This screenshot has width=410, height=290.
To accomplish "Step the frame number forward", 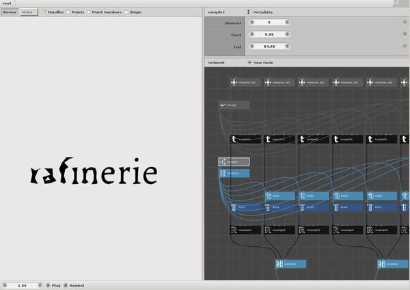I will point(40,285).
